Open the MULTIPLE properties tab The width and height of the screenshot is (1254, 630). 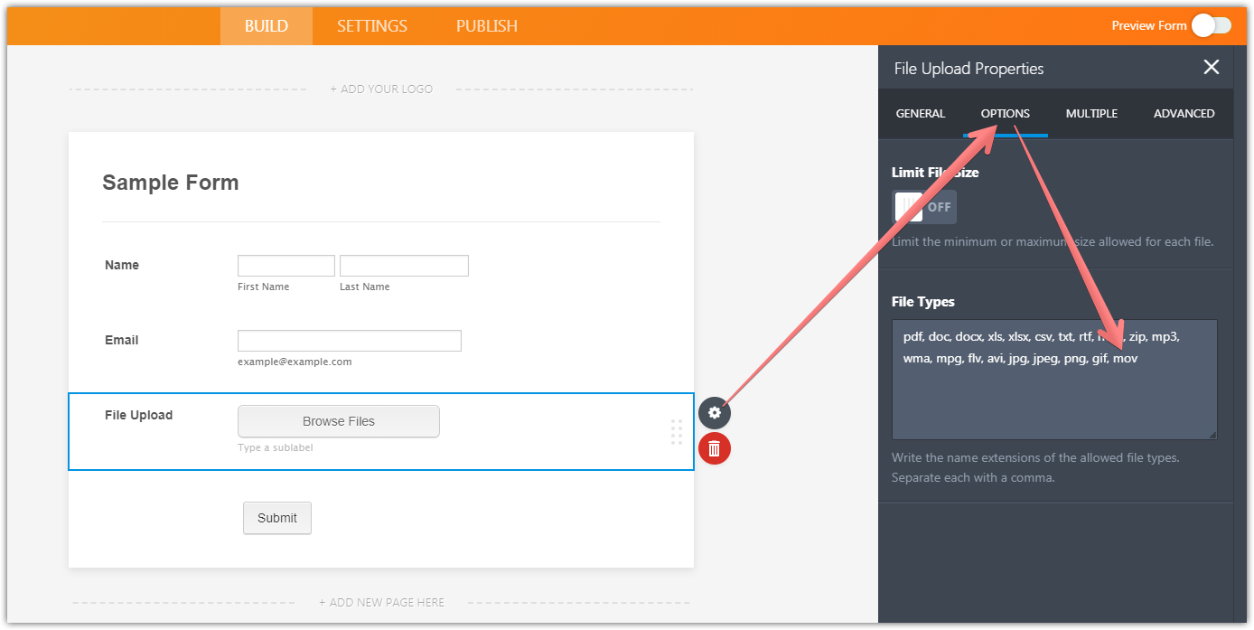click(1091, 114)
